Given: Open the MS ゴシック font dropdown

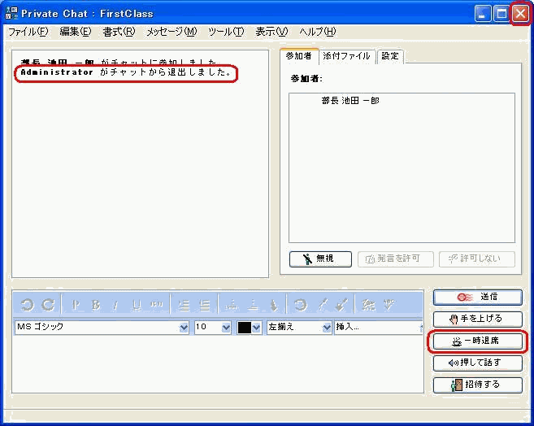Looking at the screenshot, I should tap(184, 328).
